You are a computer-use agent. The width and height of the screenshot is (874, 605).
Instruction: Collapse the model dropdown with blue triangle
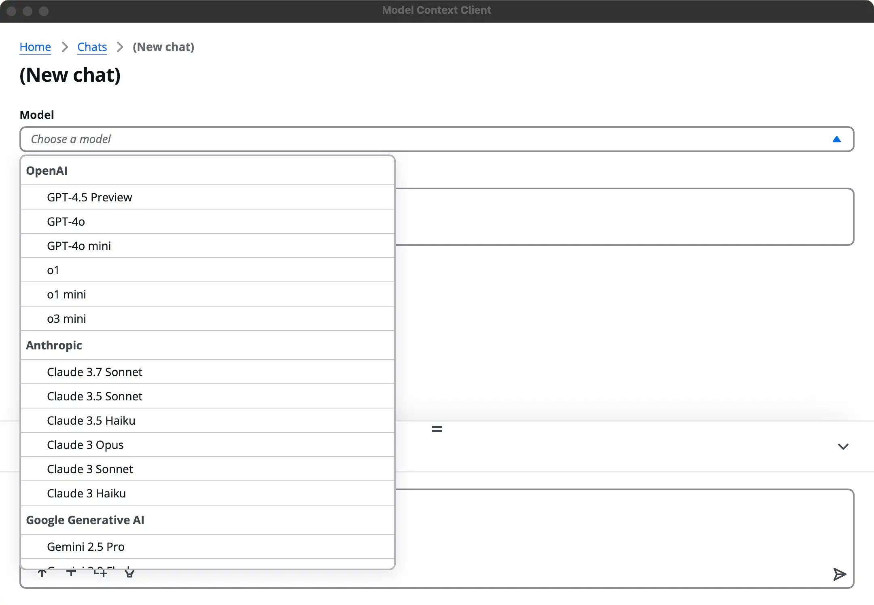click(x=836, y=140)
